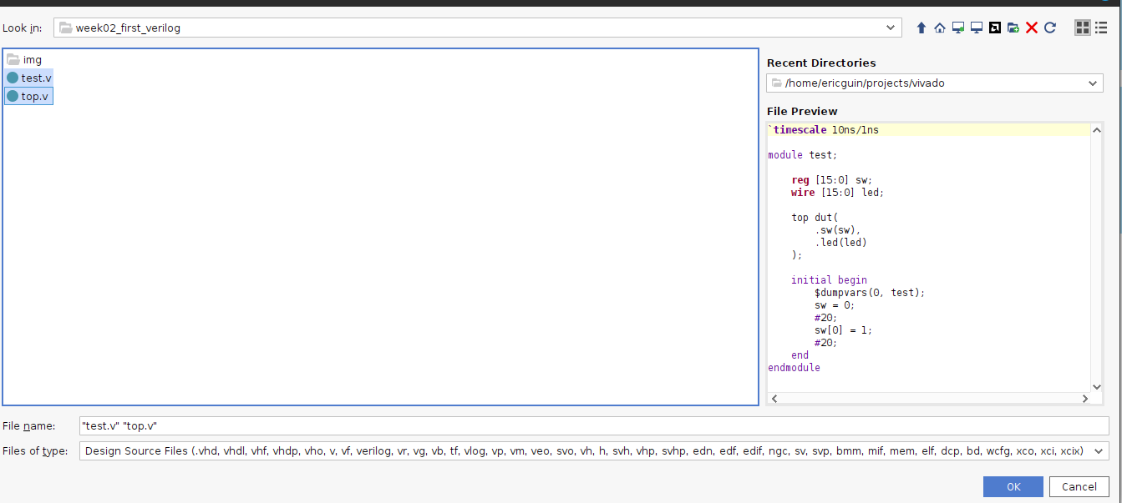Go up to the parent directory
The width and height of the screenshot is (1122, 503).
pos(921,28)
